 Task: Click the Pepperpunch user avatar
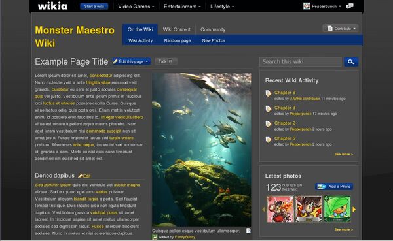307,6
